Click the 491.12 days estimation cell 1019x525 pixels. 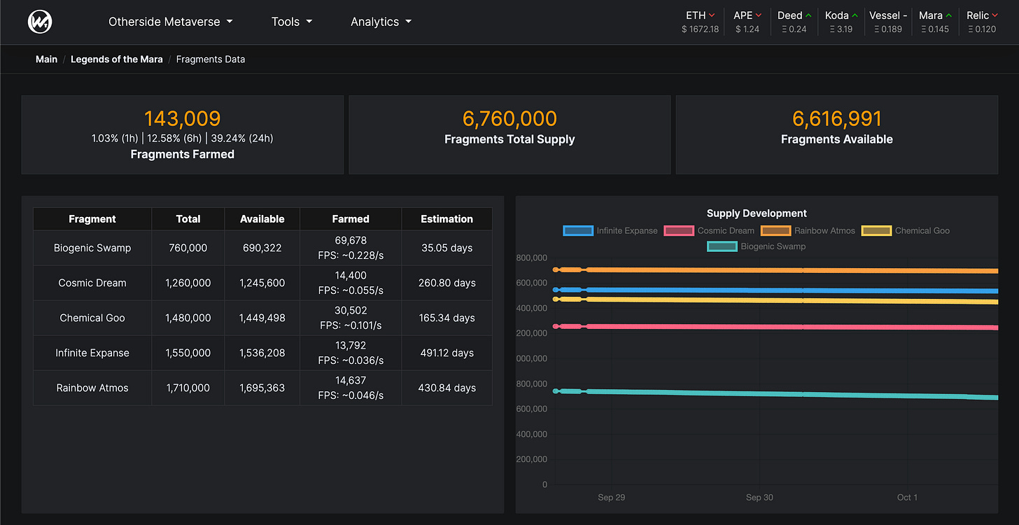(x=447, y=353)
